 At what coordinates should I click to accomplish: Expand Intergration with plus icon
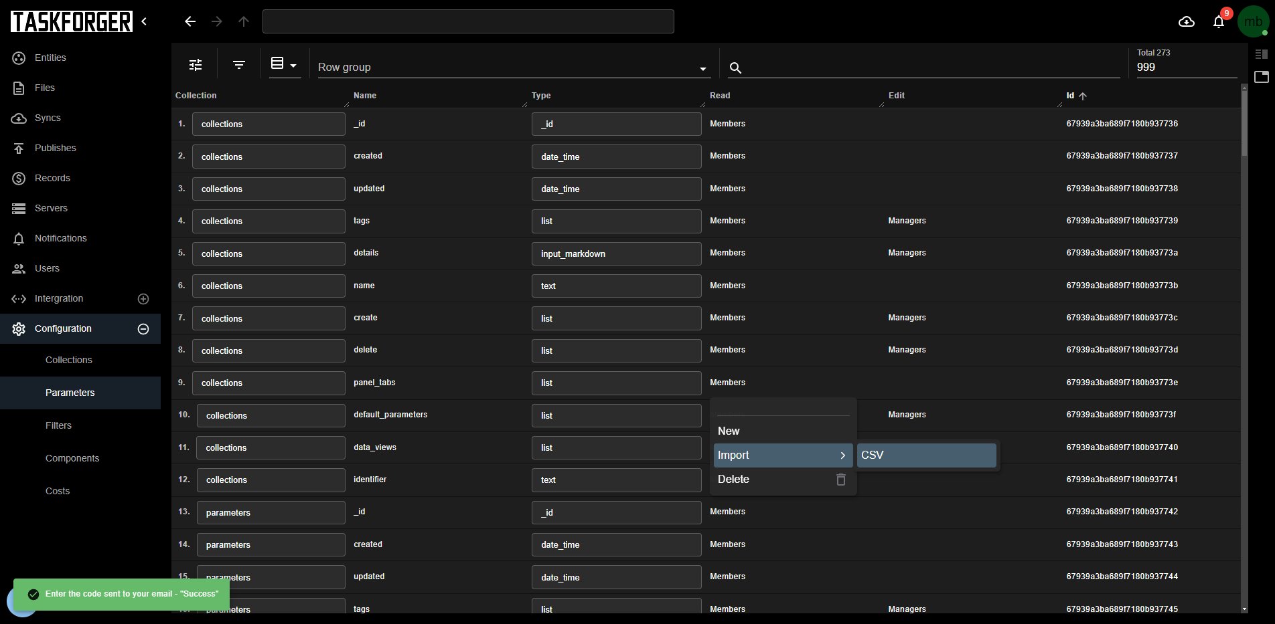pos(143,299)
